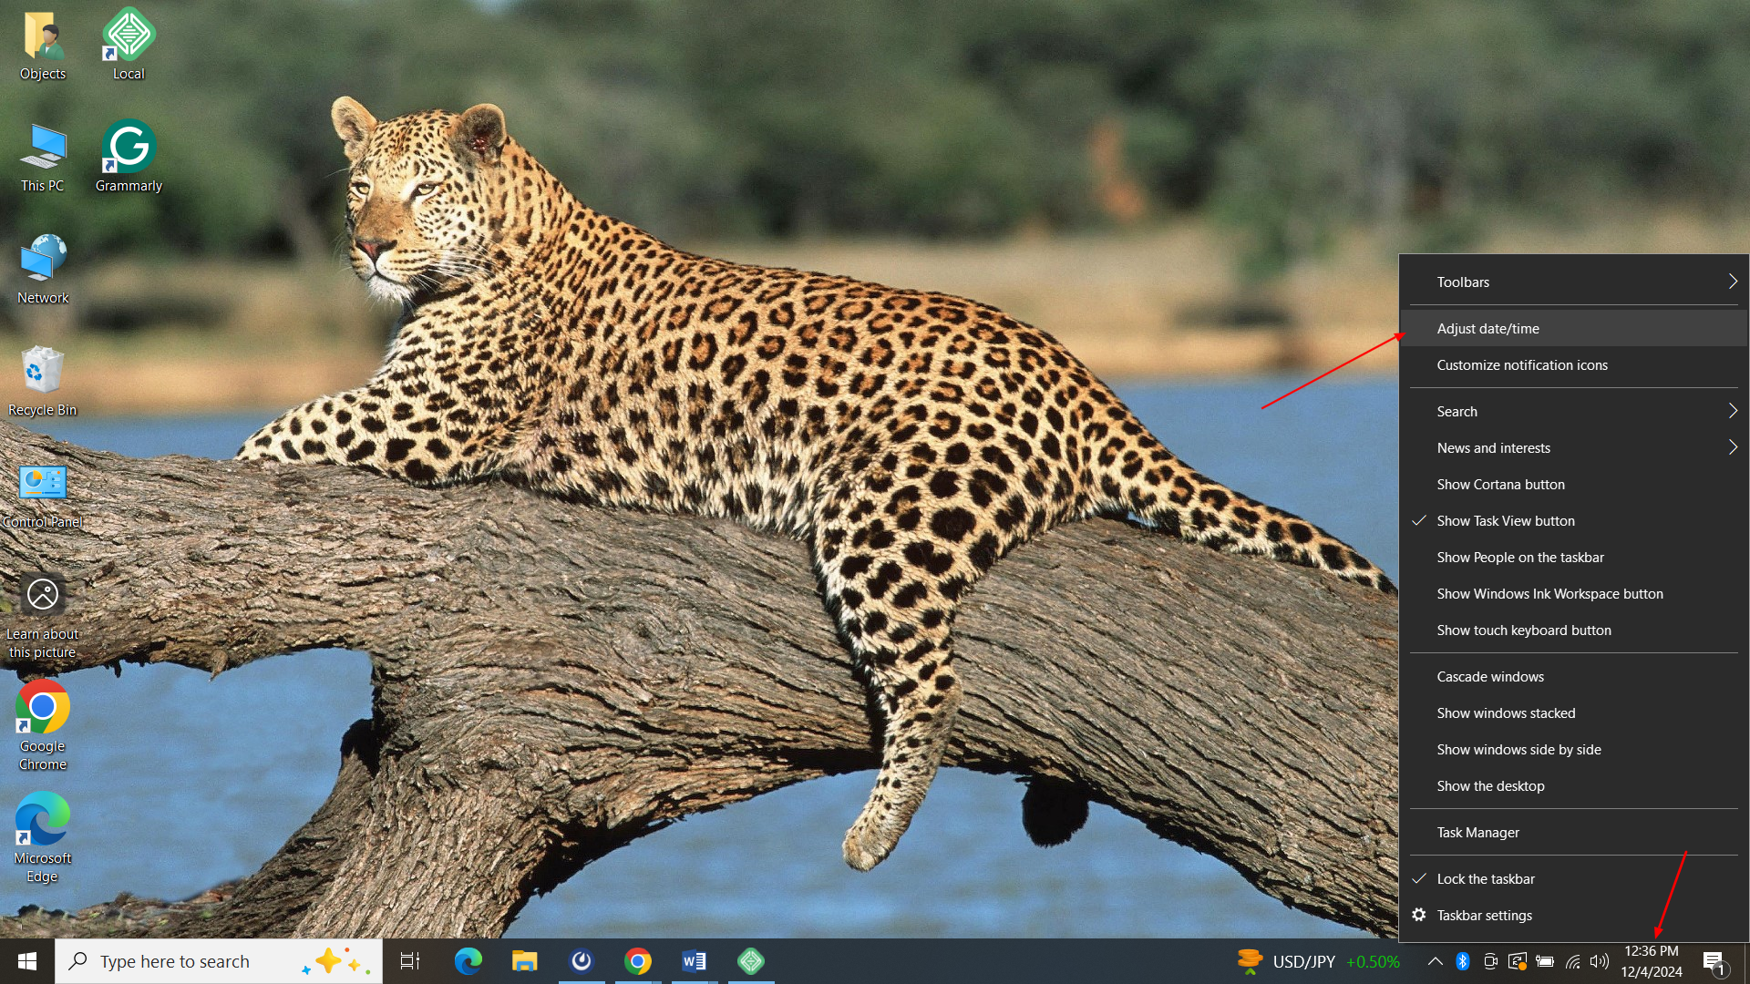Toggle Show People on the taskbar
The image size is (1750, 984).
(x=1574, y=557)
